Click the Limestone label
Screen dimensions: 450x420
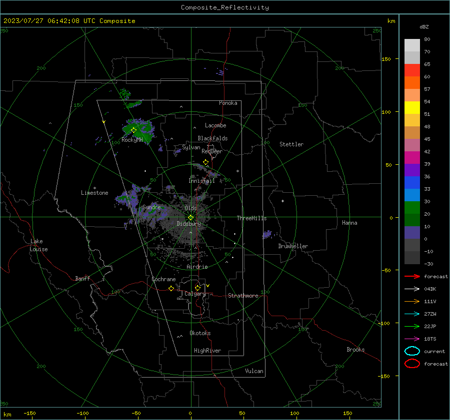[x=94, y=193]
